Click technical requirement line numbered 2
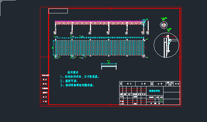Viewport: 207px width, 122px height. pos(69,81)
